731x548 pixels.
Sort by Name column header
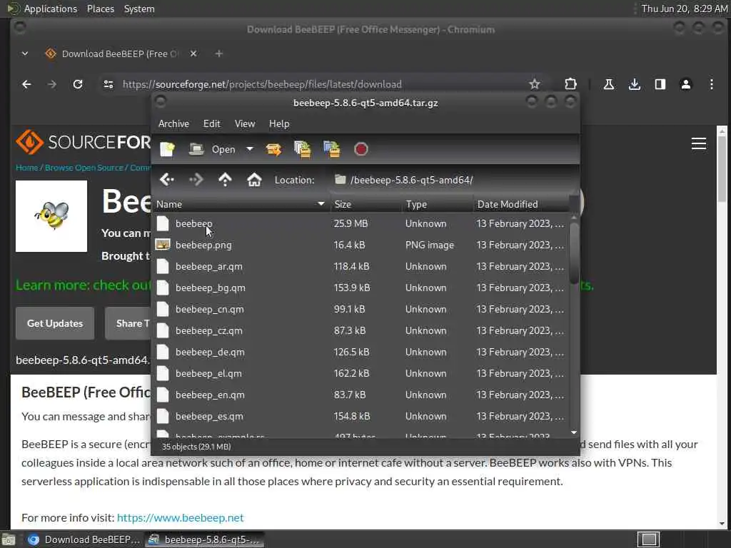pyautogui.click(x=241, y=204)
